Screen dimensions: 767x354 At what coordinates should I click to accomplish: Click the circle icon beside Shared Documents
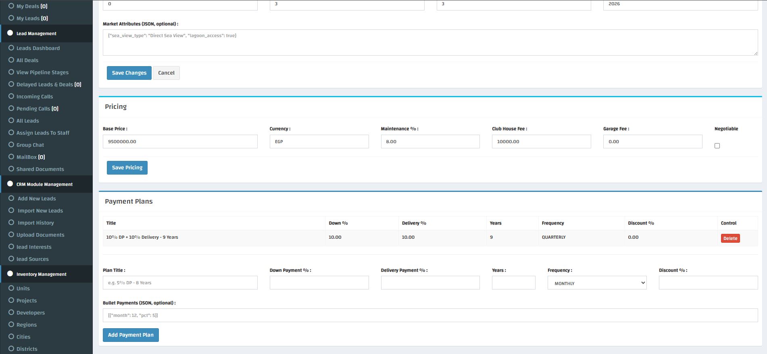tap(11, 169)
